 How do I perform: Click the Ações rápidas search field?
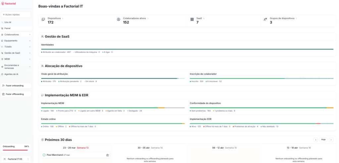[x=16, y=15]
